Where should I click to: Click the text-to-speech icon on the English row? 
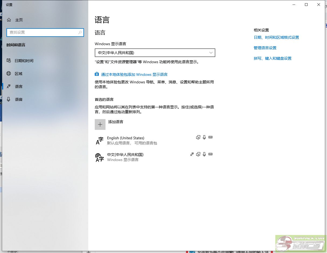coord(198,137)
